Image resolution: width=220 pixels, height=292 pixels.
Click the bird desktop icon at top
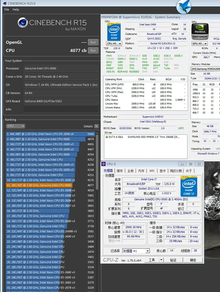coord(184,7)
